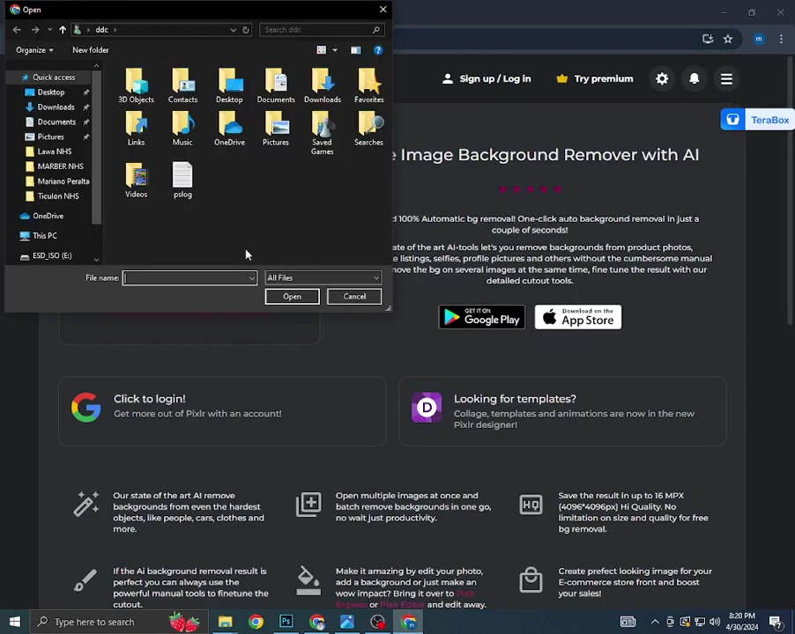Cancel the Open dialog
795x634 pixels.
click(354, 297)
